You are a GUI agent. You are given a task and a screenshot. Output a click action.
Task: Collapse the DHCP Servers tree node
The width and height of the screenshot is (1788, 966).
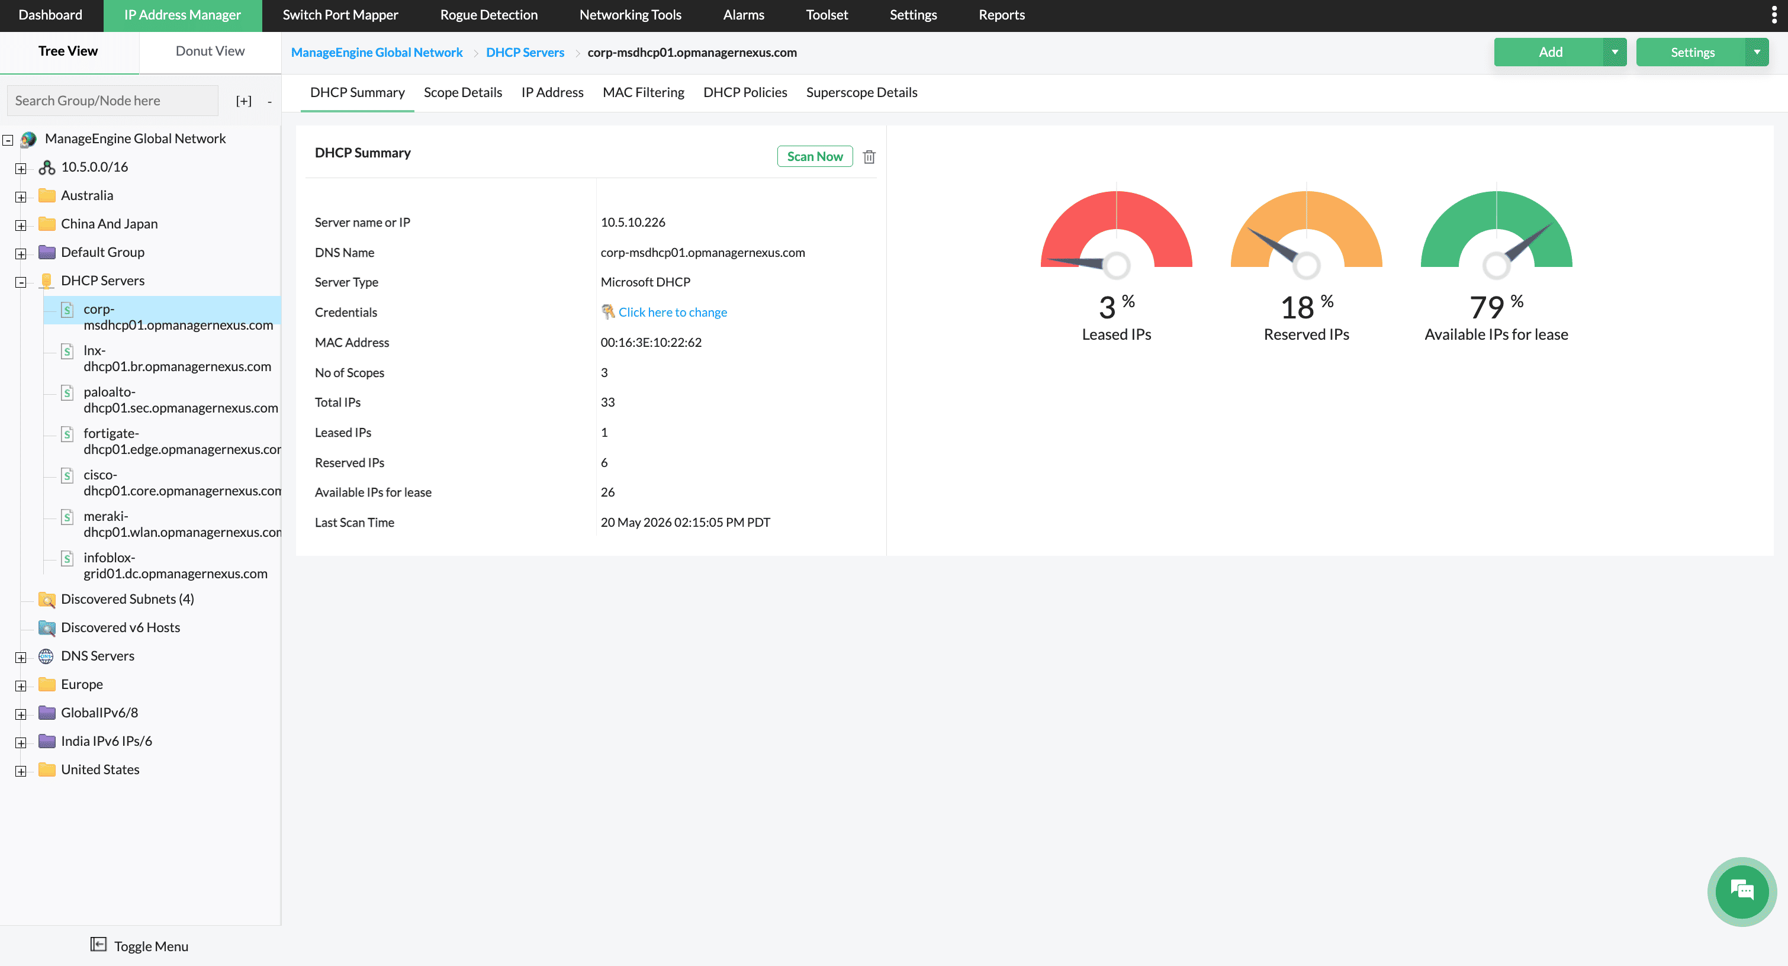click(21, 282)
